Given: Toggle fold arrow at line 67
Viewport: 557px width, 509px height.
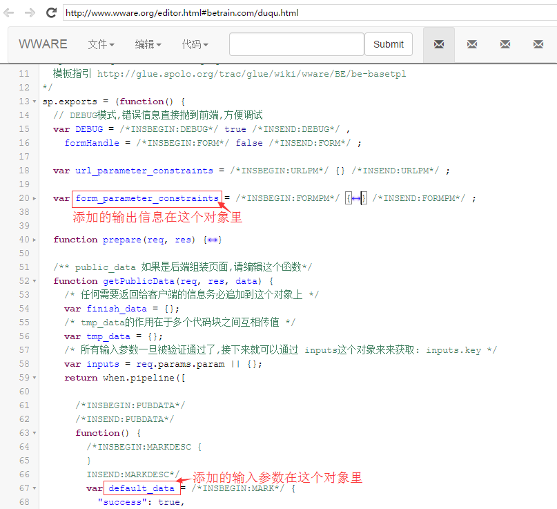Looking at the screenshot, I should [x=35, y=488].
